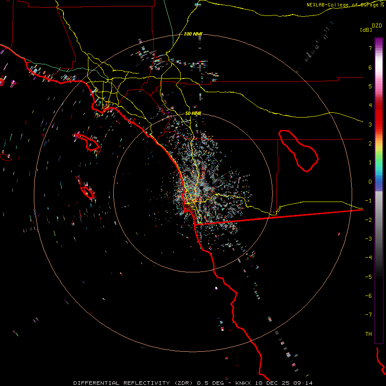Click the DZD legend title

[377, 26]
